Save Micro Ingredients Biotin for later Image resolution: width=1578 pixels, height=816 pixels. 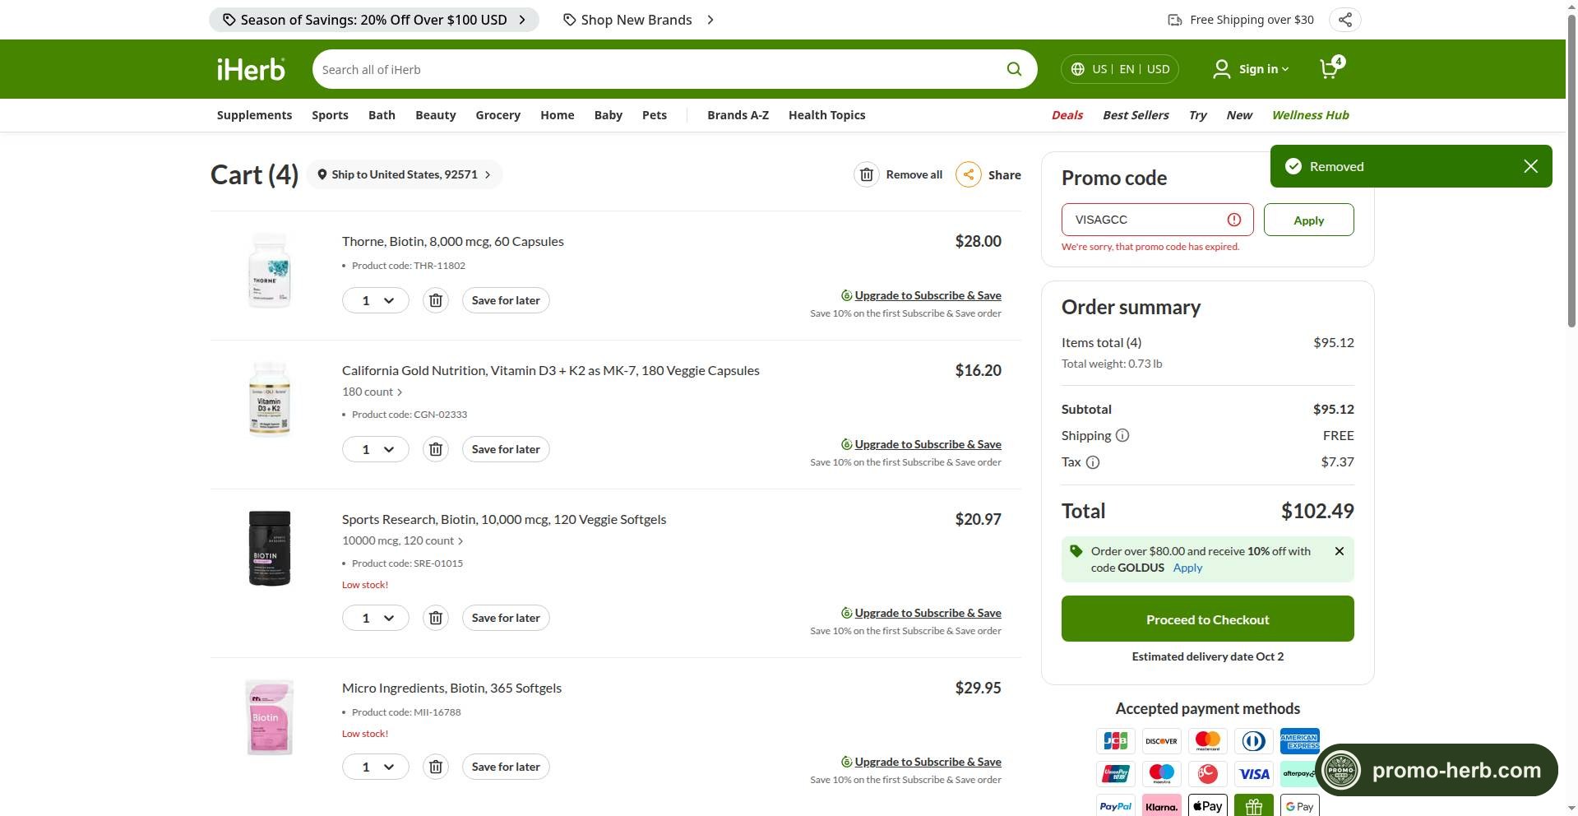pos(506,767)
